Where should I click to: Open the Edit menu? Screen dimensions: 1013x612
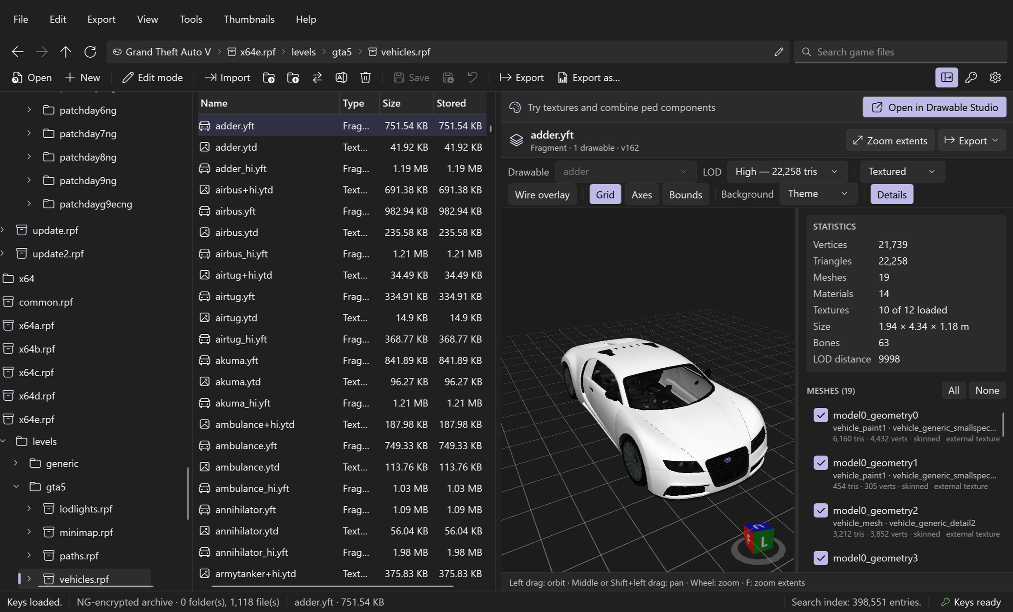[58, 19]
